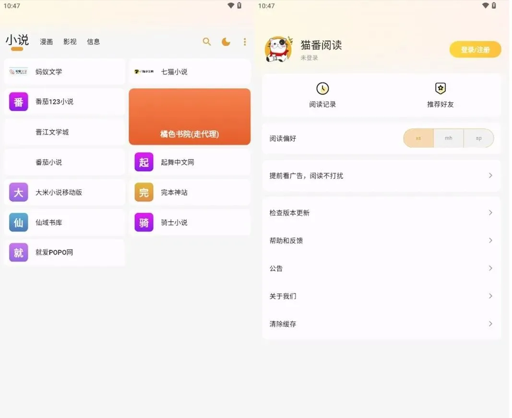Tap 清除缓存 text
The height and width of the screenshot is (418, 512).
tap(283, 324)
